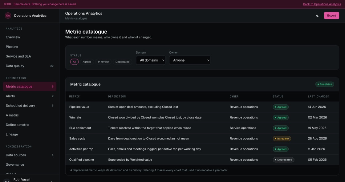Image resolution: width=345 pixels, height=182 pixels.
Task: Click the Agreed badge in SLA attainment row
Action: pyautogui.click(x=281, y=128)
